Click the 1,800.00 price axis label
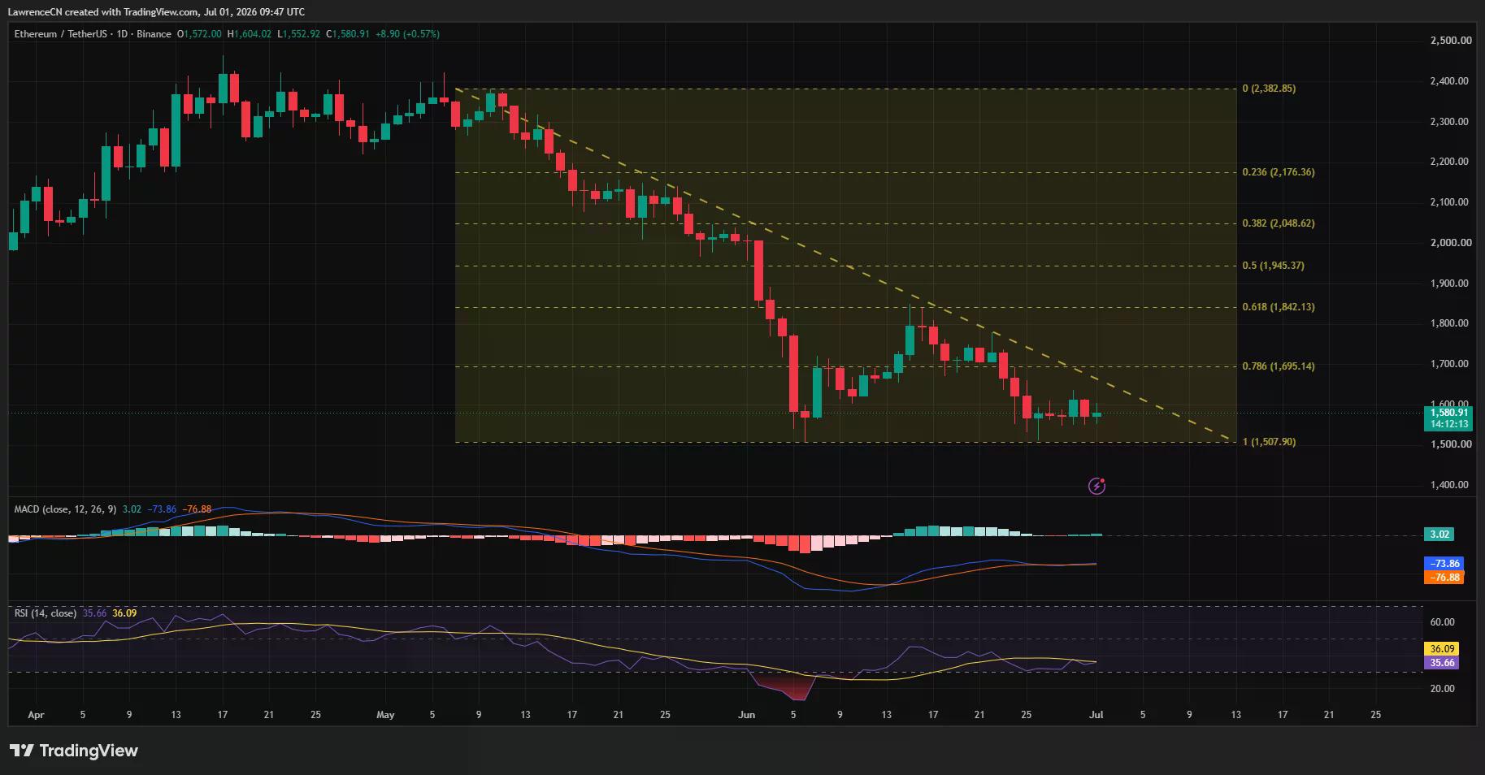This screenshot has width=1485, height=775. coord(1450,323)
